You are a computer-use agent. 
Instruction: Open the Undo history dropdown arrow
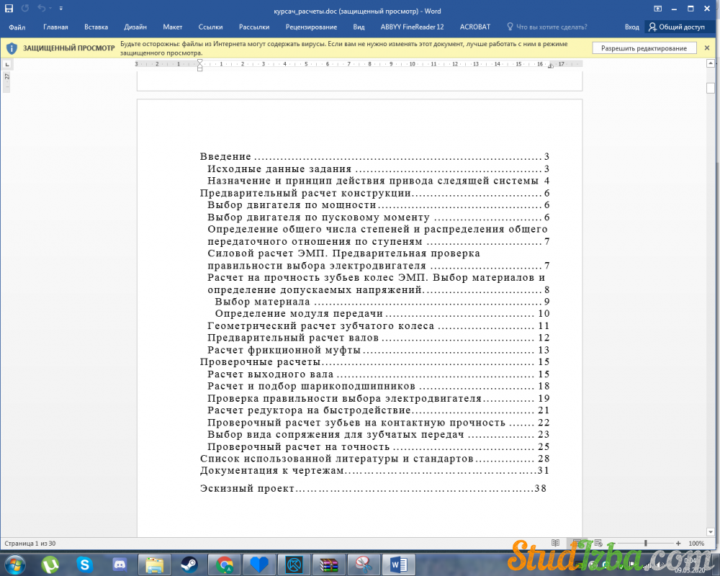(x=50, y=8)
